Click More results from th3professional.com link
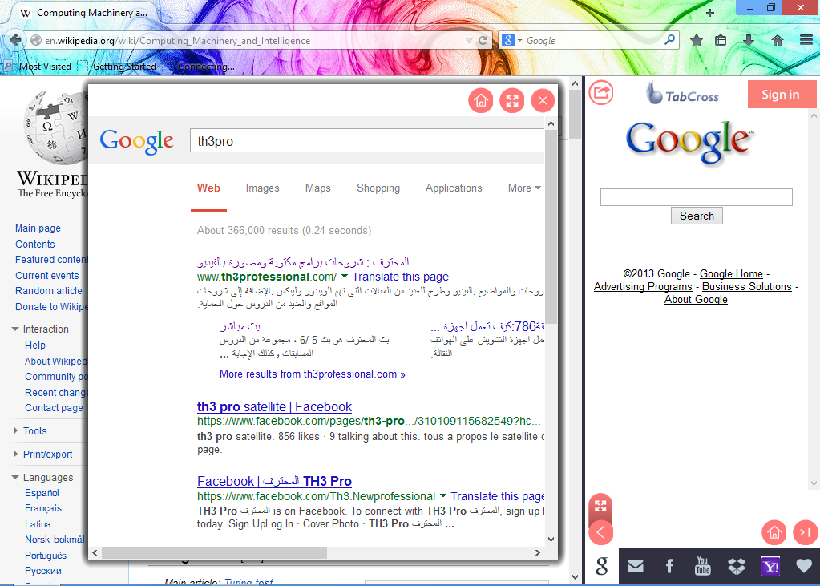The width and height of the screenshot is (820, 586). (x=312, y=374)
